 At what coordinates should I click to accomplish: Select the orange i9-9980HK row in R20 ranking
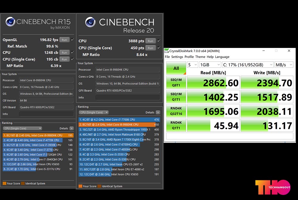tap(119, 124)
